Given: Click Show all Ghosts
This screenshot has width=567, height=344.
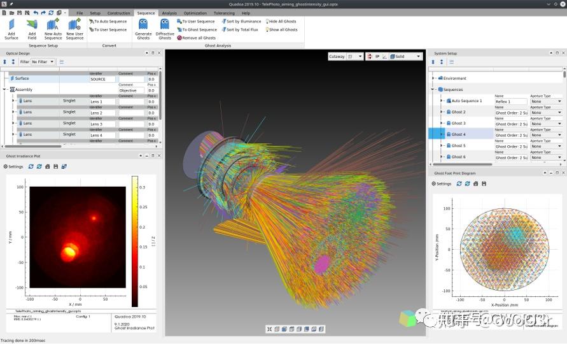Looking at the screenshot, I should tap(281, 30).
